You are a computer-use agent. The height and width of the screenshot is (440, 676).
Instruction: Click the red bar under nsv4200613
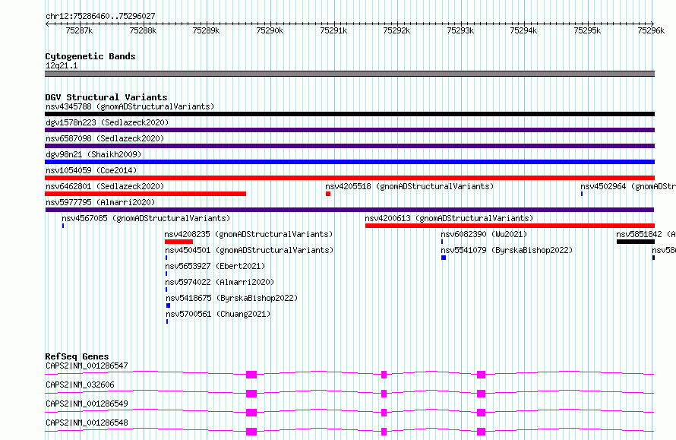click(510, 226)
